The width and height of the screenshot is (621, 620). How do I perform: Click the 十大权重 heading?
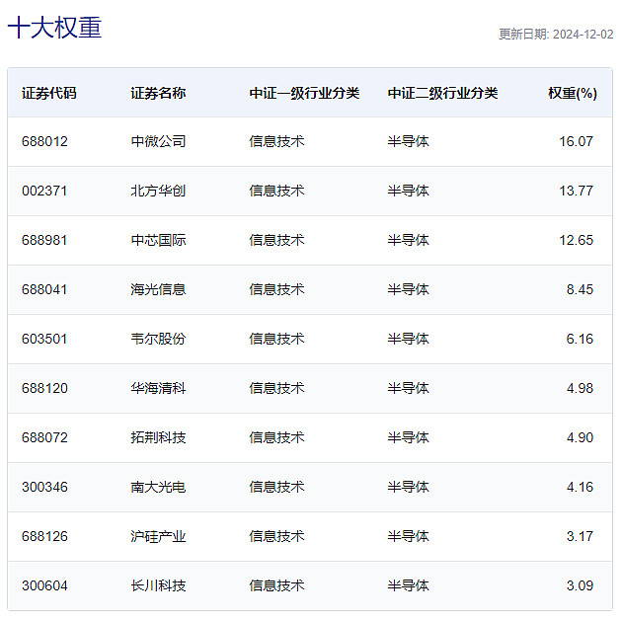click(x=54, y=28)
